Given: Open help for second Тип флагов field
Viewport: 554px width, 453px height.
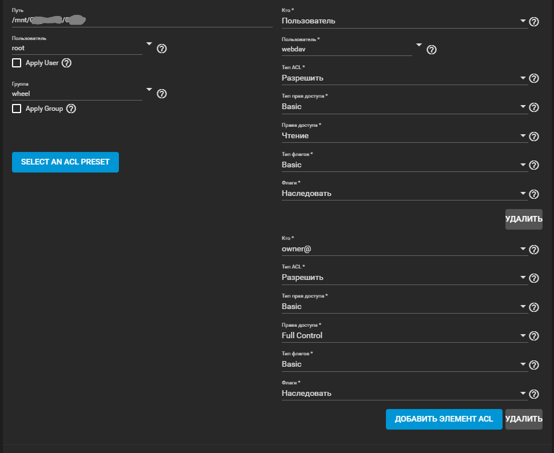Looking at the screenshot, I should (534, 364).
